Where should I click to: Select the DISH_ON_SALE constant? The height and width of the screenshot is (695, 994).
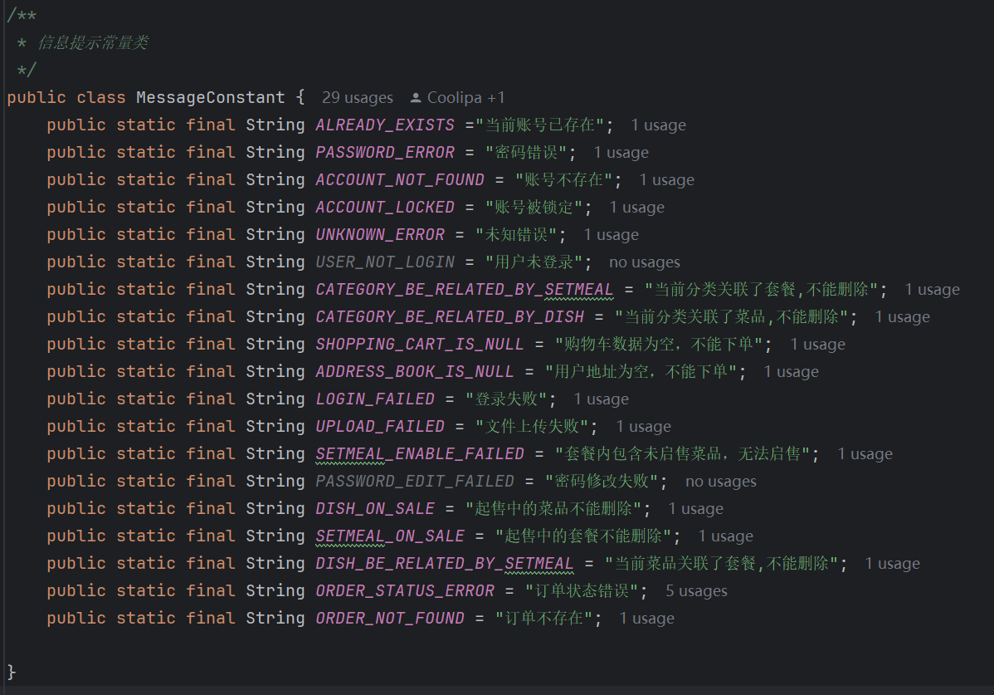(x=375, y=508)
